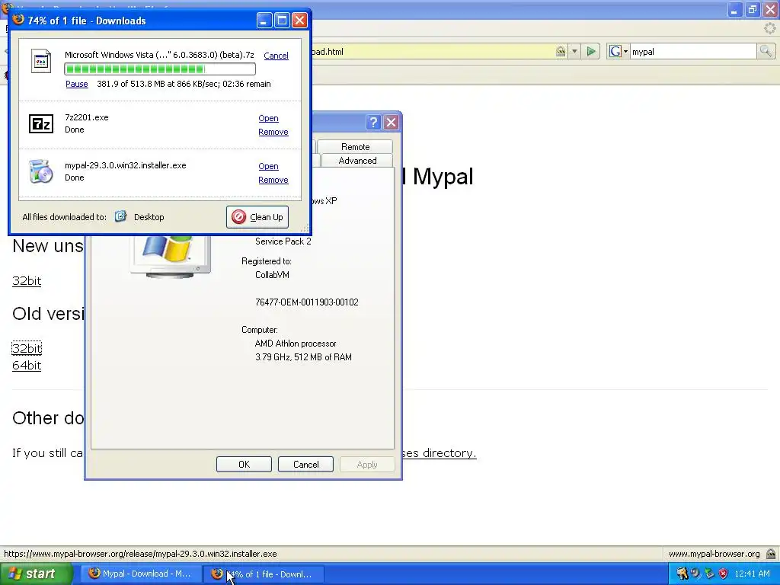Image resolution: width=780 pixels, height=585 pixels.
Task: Click the 32bit link under Old versi heading
Action: 27,348
